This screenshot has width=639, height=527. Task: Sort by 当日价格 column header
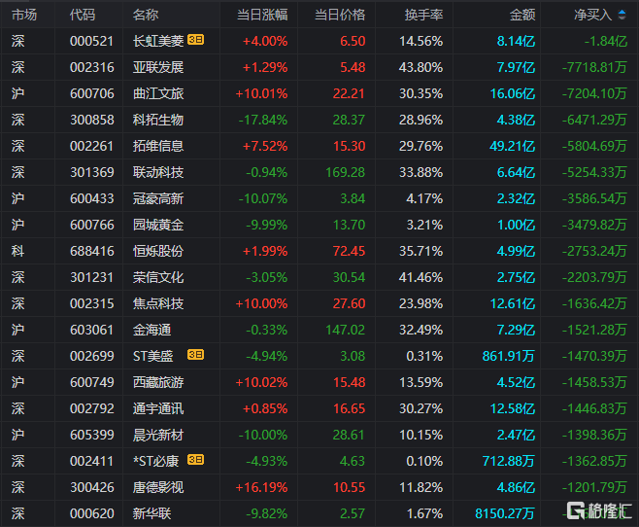340,16
